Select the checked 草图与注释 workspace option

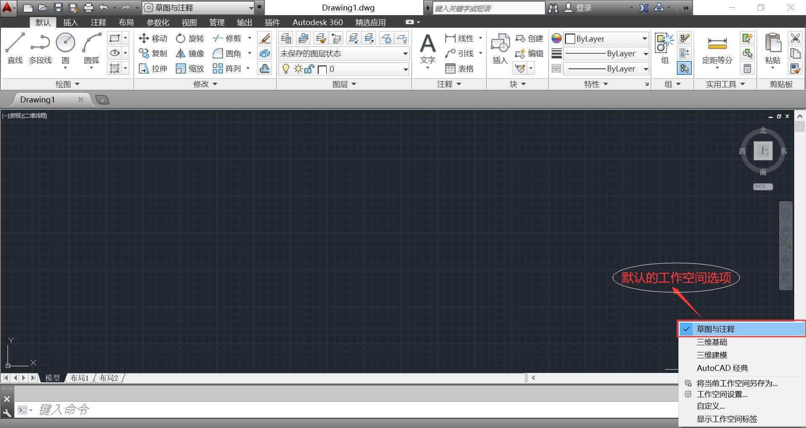coord(742,329)
